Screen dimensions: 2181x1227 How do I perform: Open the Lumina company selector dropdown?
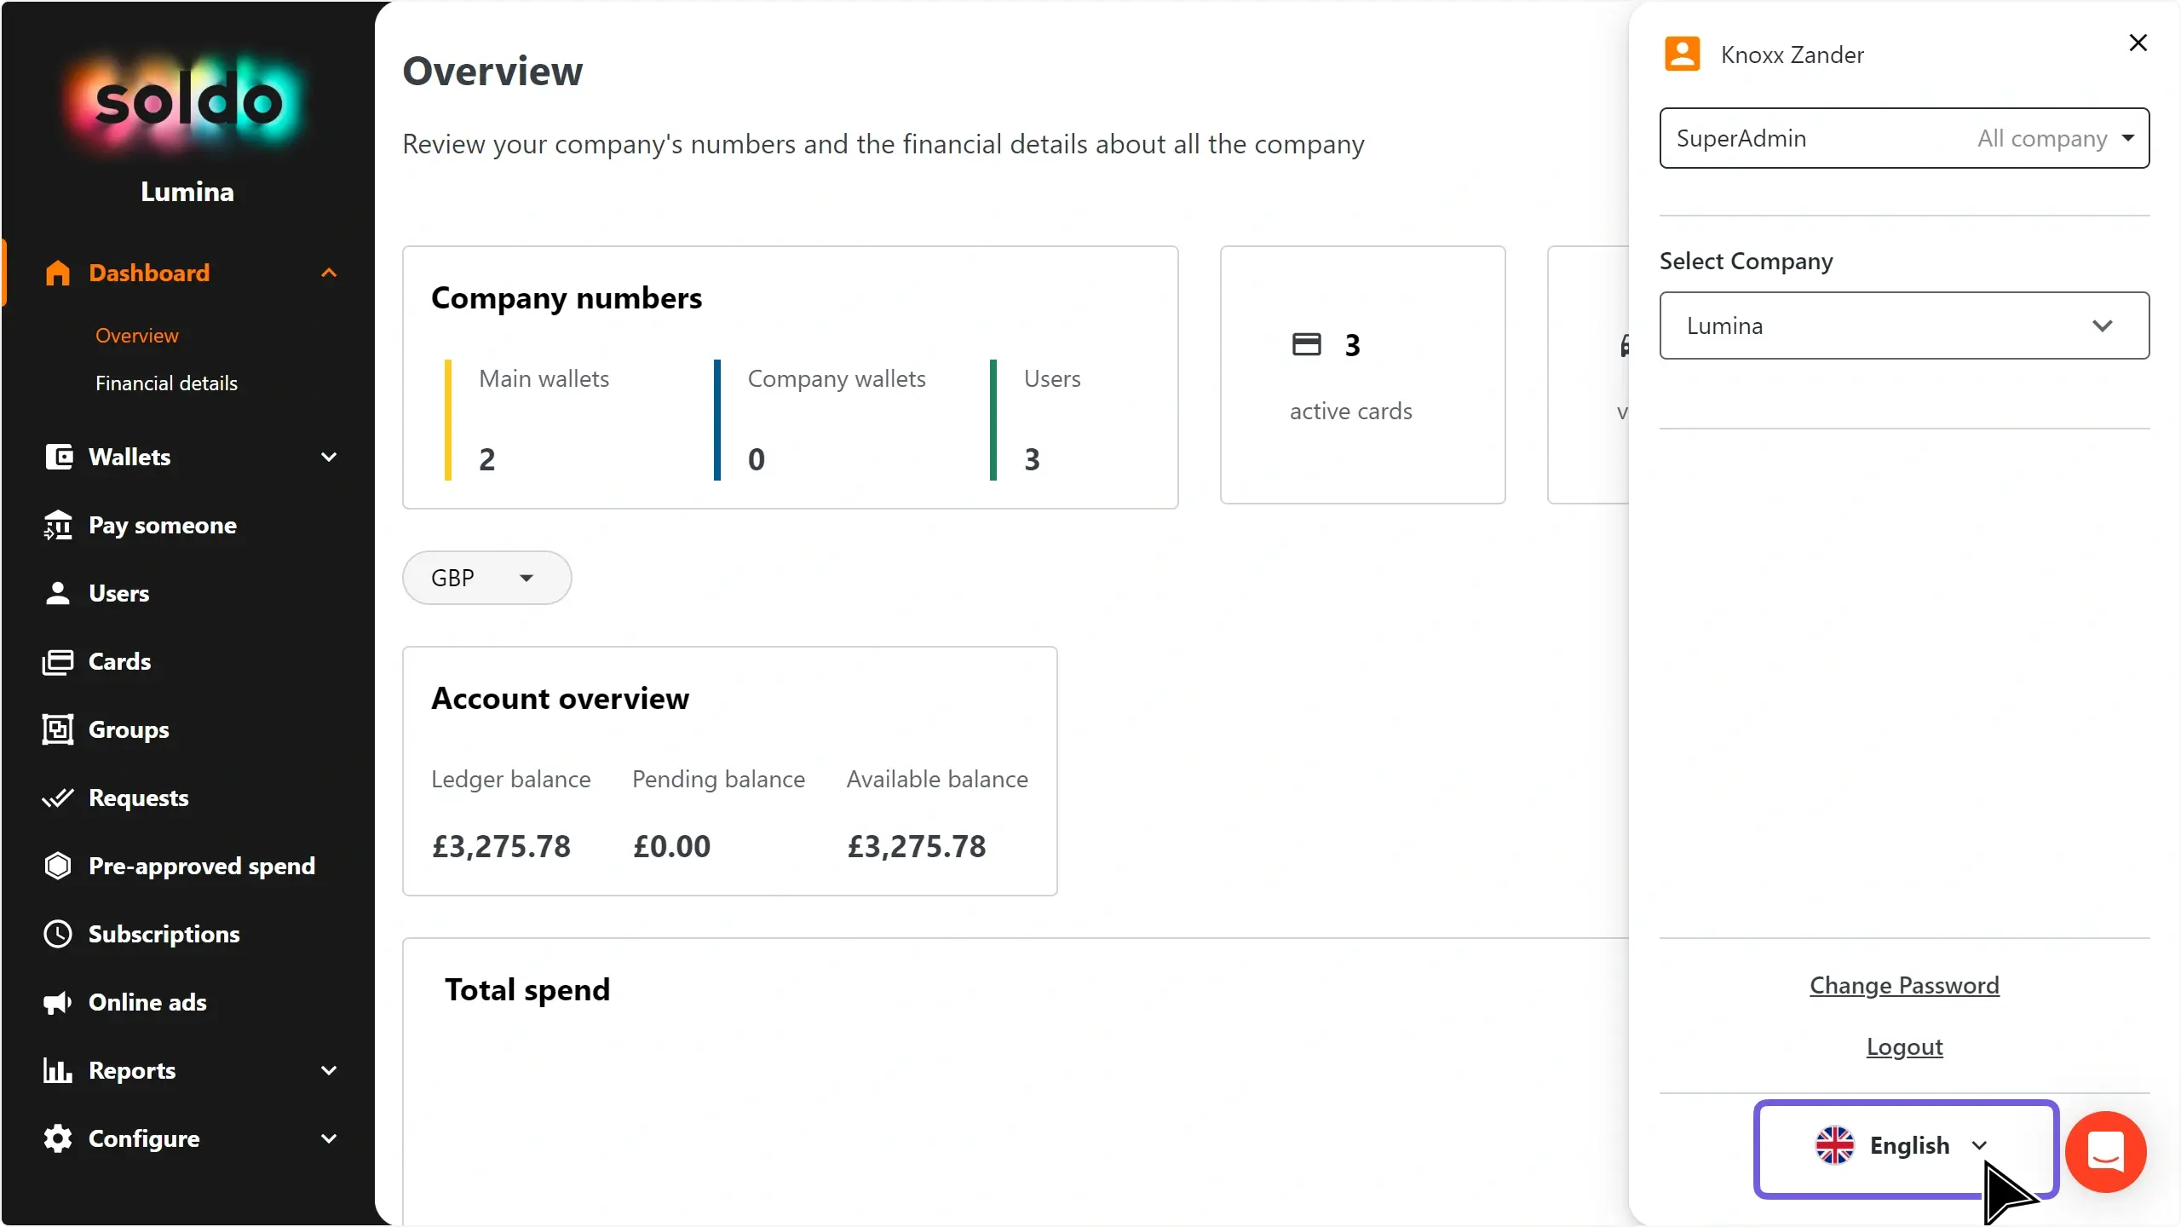point(1903,325)
